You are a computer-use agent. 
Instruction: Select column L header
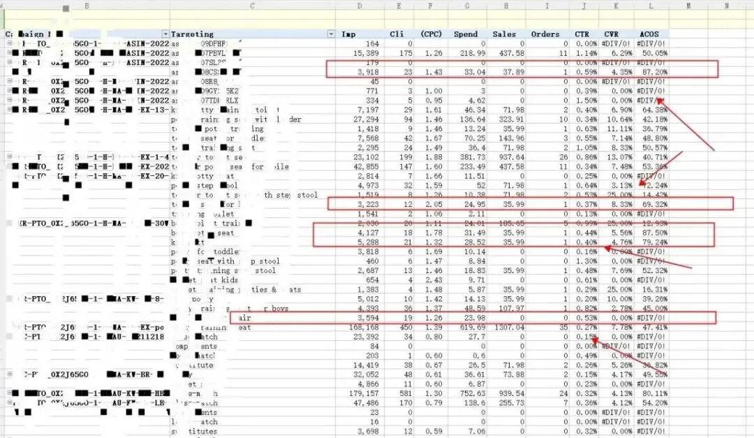[x=651, y=6]
